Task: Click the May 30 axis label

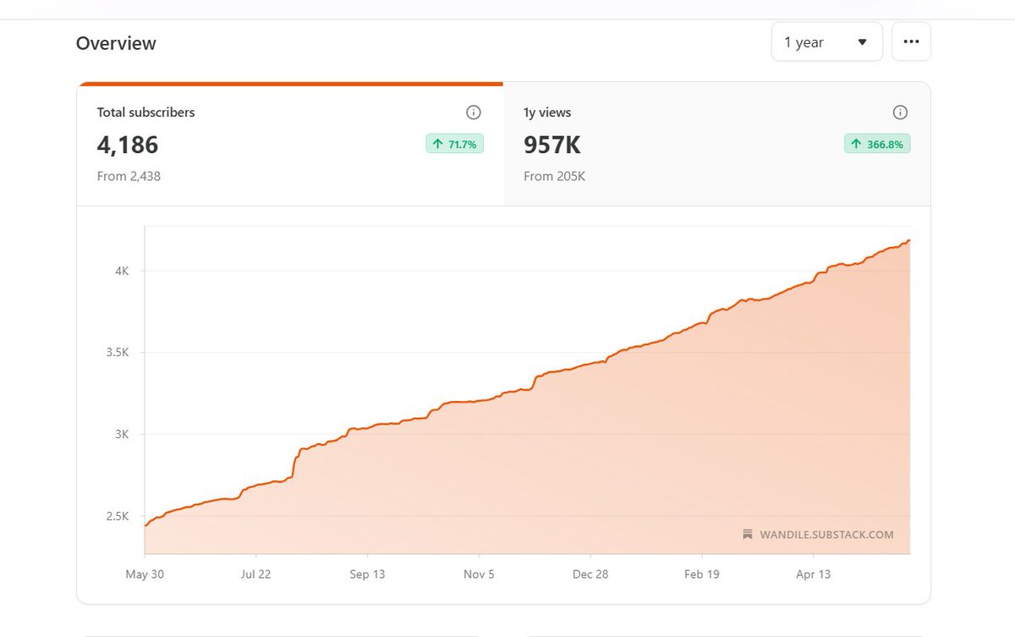Action: [x=144, y=574]
